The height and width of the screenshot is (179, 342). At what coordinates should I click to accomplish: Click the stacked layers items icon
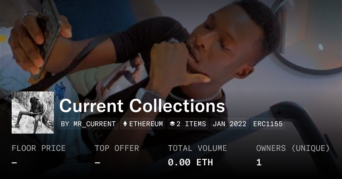tap(172, 124)
